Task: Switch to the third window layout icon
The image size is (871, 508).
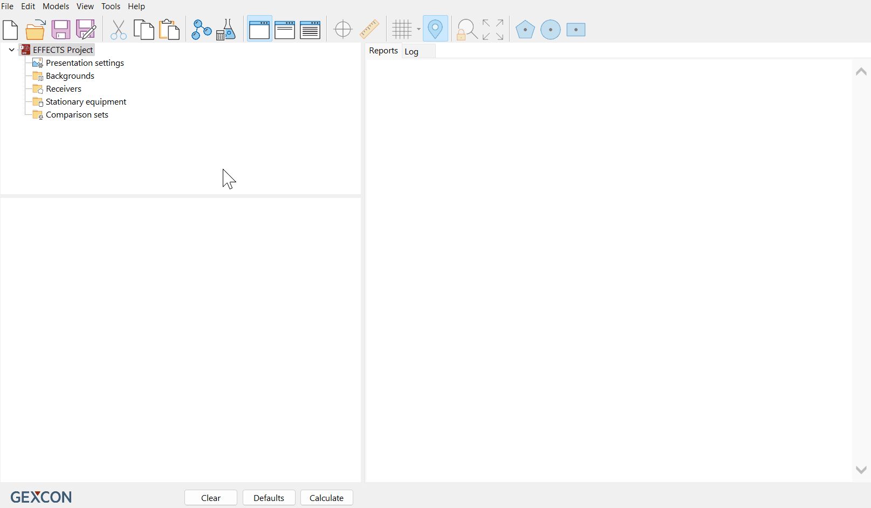Action: pyautogui.click(x=310, y=30)
